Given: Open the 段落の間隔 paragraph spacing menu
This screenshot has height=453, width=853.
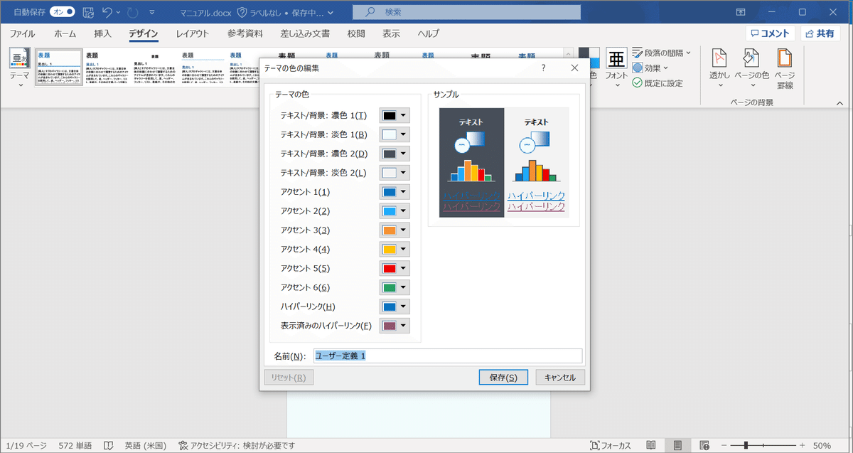Looking at the screenshot, I should tap(661, 53).
